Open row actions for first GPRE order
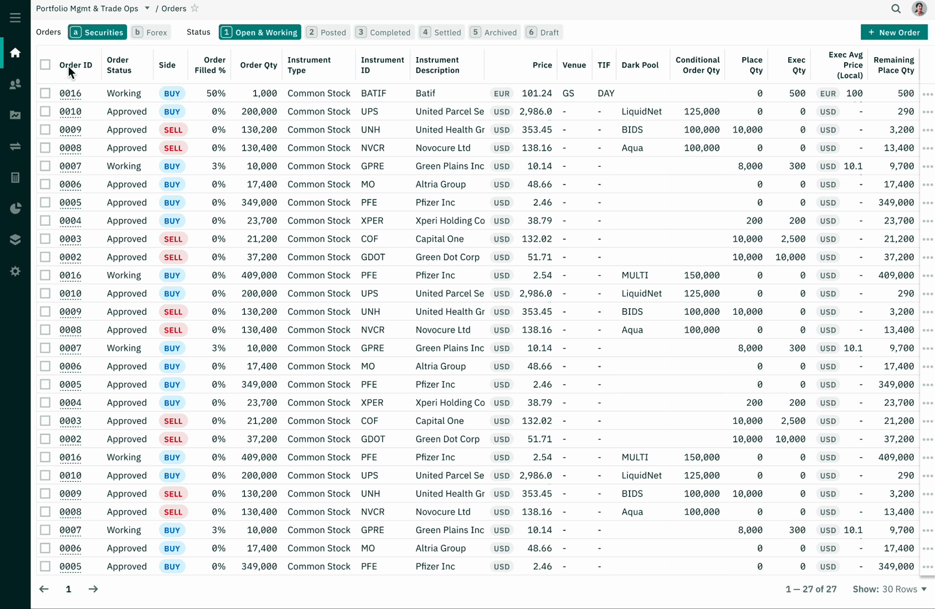Image resolution: width=935 pixels, height=609 pixels. (927, 167)
